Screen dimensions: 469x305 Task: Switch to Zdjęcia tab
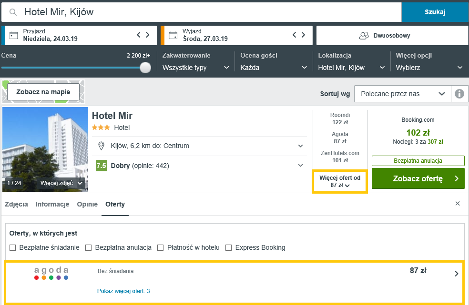(17, 204)
